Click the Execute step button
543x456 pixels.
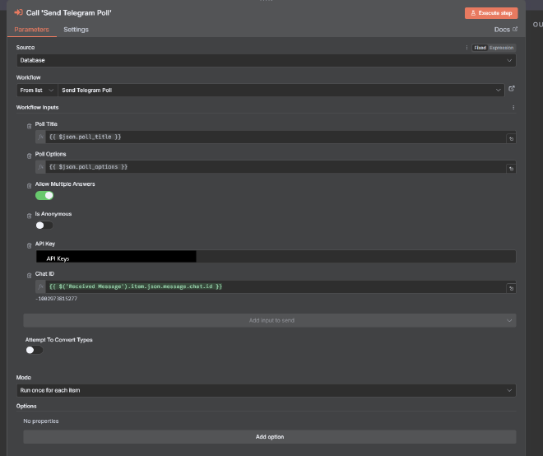(490, 13)
